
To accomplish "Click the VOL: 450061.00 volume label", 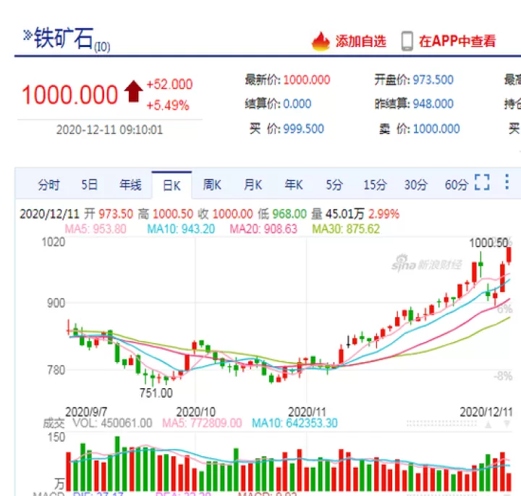I will (x=112, y=423).
